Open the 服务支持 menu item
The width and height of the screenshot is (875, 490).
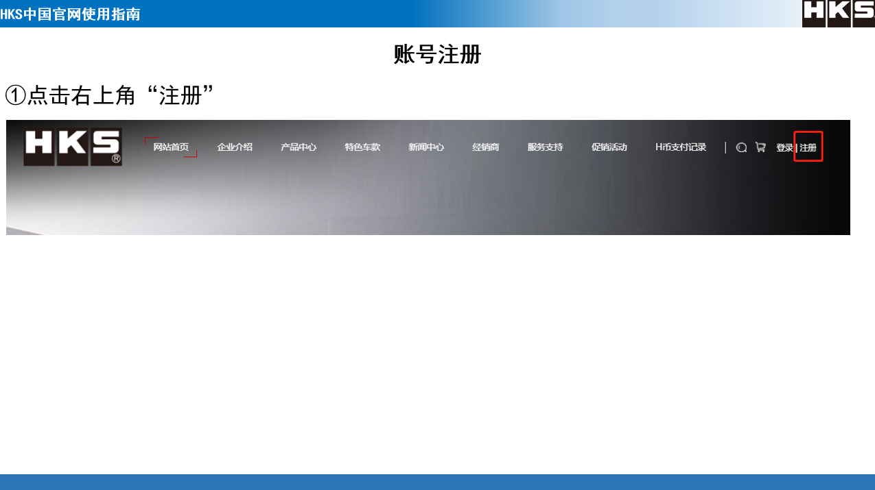545,147
